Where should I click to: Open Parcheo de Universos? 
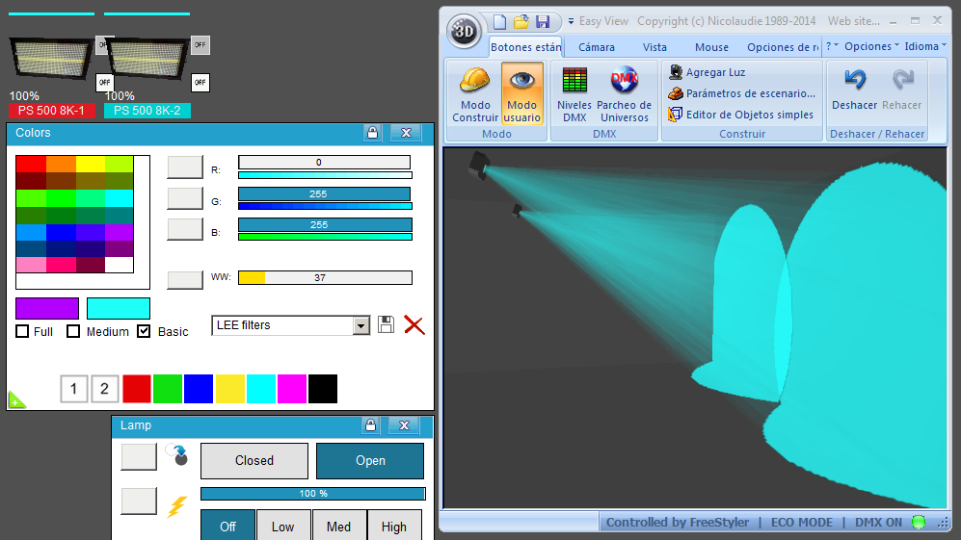tap(624, 93)
